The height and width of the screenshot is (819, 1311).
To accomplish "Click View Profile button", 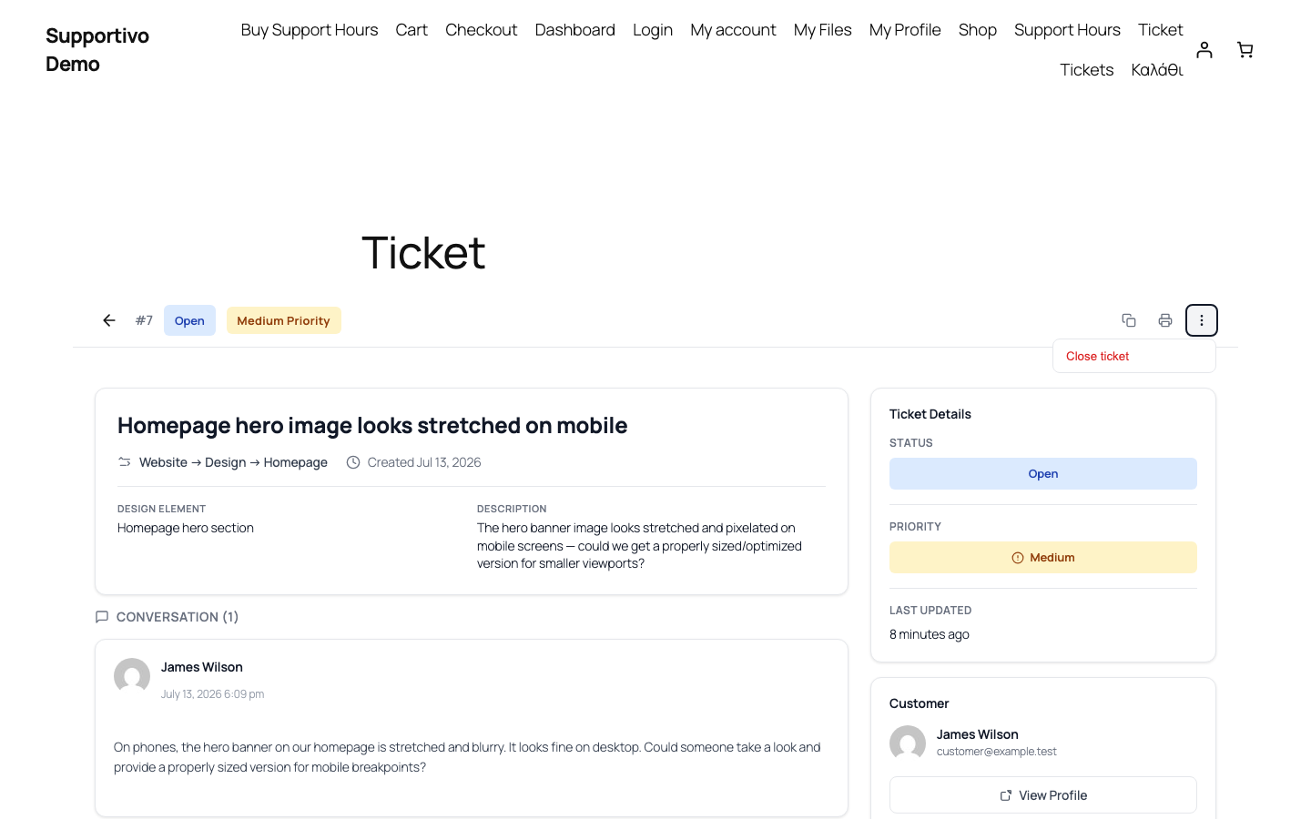I will (x=1043, y=795).
